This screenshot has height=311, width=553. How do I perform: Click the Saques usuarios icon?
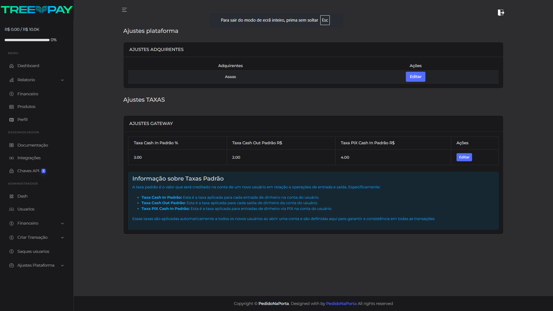(x=12, y=252)
